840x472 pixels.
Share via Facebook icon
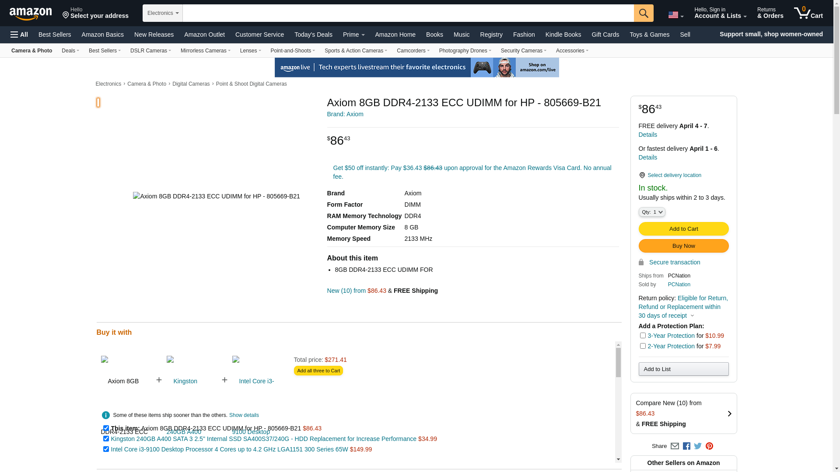[x=686, y=446]
